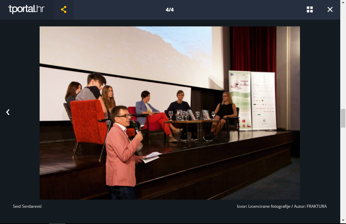Click the yellow share icon
This screenshot has height=224, width=346.
pos(64,9)
